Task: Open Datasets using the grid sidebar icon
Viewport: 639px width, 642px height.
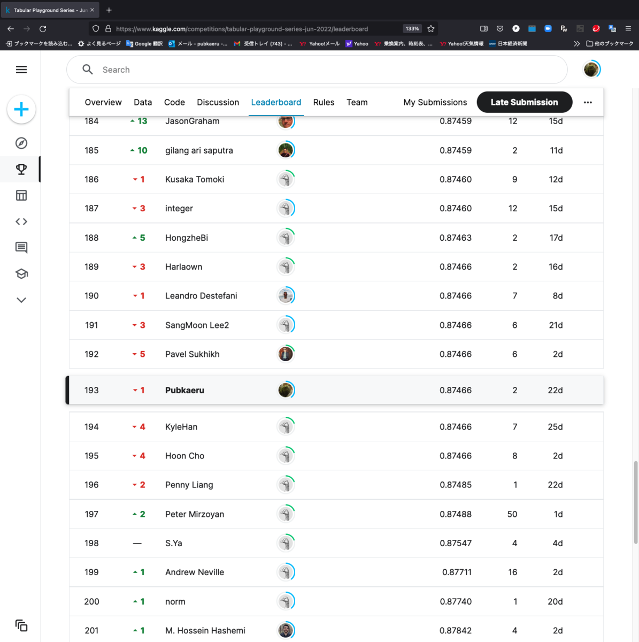Action: tap(21, 195)
